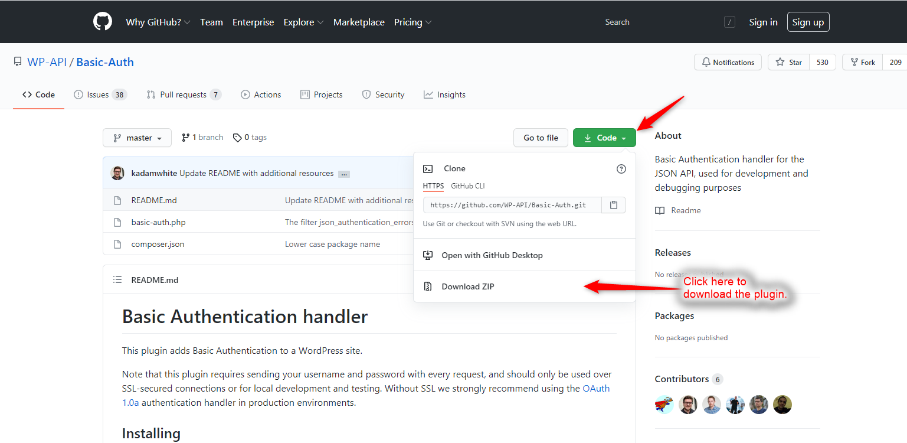Image resolution: width=907 pixels, height=443 pixels.
Task: Click the Sign up button
Action: [808, 22]
